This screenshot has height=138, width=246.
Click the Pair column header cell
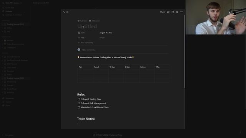point(85,67)
